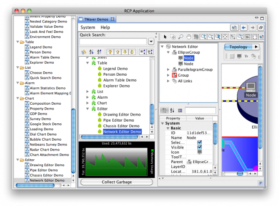Screen dimensions: 279x206
Task: Expand the ParallelogramGroup tree node
Action: [x=169, y=69]
